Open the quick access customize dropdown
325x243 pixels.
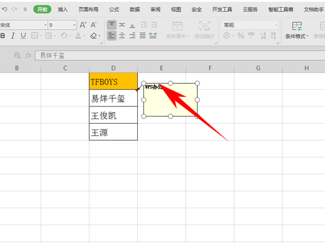[x=25, y=10]
